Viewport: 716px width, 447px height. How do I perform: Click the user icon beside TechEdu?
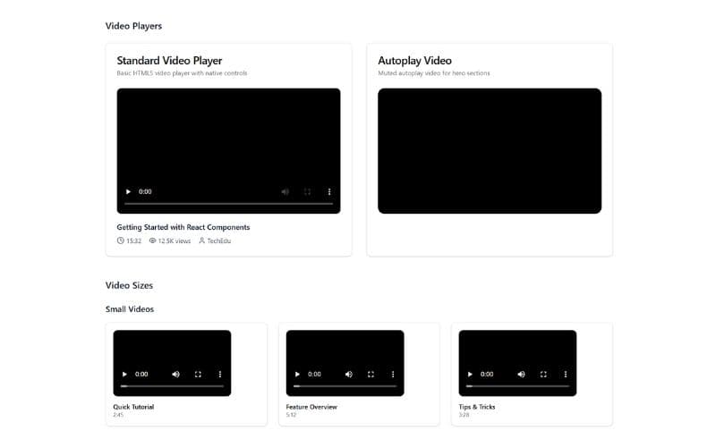[x=202, y=240]
